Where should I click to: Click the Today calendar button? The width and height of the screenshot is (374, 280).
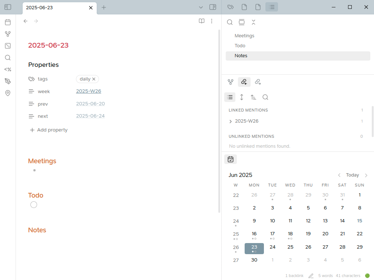[x=353, y=175]
